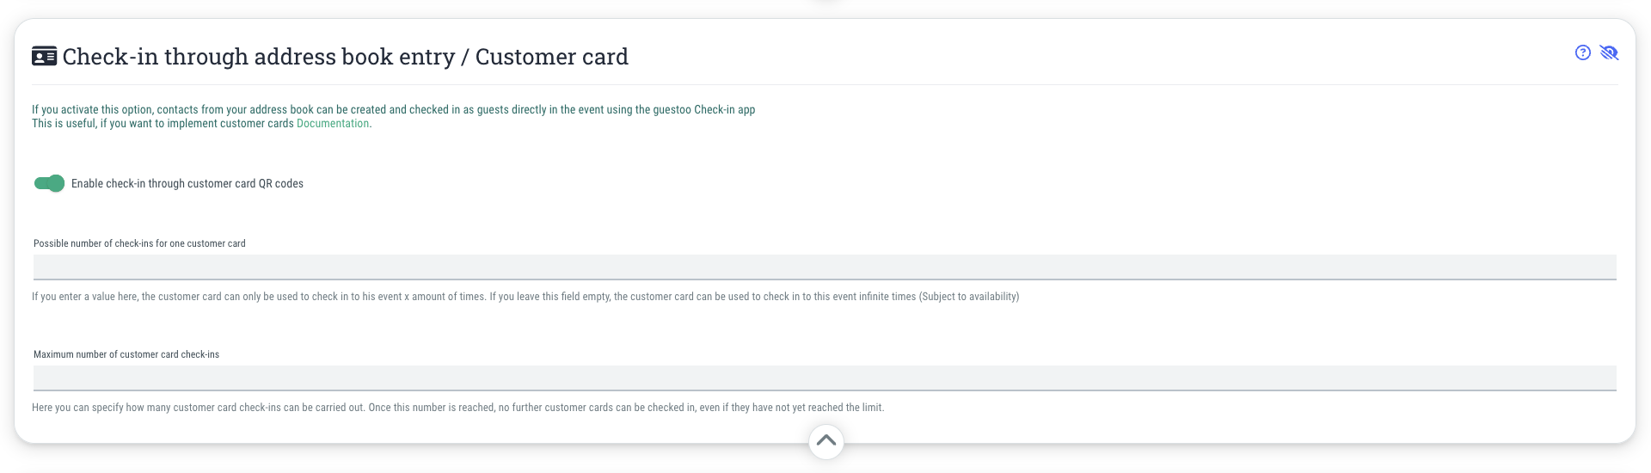The image size is (1651, 473).
Task: Click the customer card icon beside the heading
Action: tap(44, 57)
